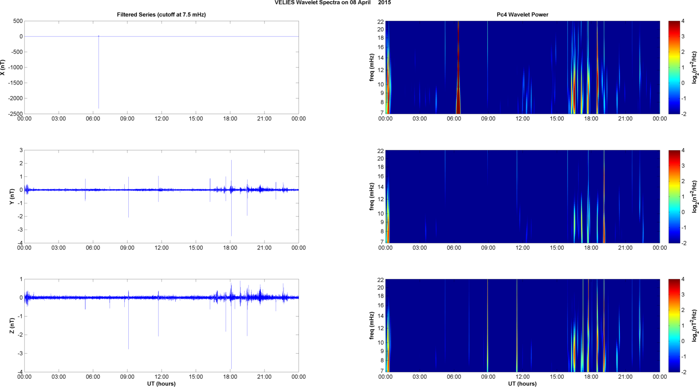The height and width of the screenshot is (387, 699).
Task: Click freq (mHz) label of top spectrogram
Action: (x=372, y=67)
